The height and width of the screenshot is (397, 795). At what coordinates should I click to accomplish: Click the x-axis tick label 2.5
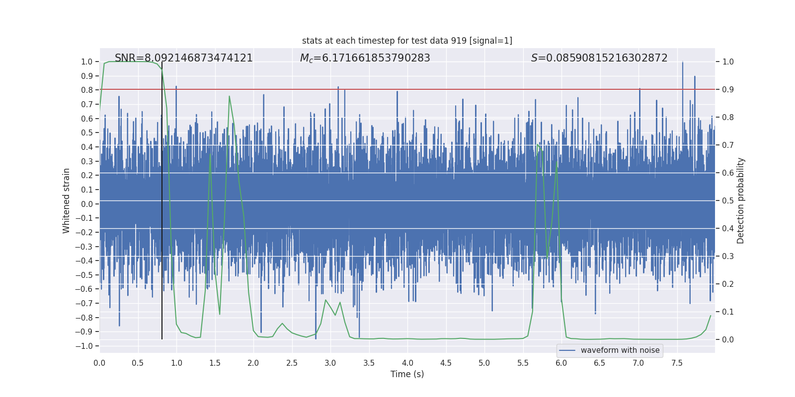[x=292, y=363]
